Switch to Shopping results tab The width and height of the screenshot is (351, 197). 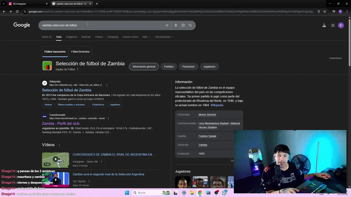coord(113,37)
